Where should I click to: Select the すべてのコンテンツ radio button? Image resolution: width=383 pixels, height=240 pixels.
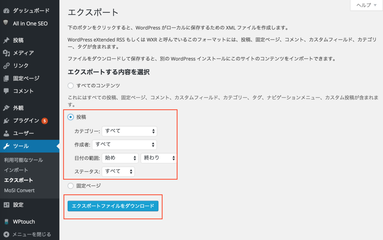(x=71, y=85)
